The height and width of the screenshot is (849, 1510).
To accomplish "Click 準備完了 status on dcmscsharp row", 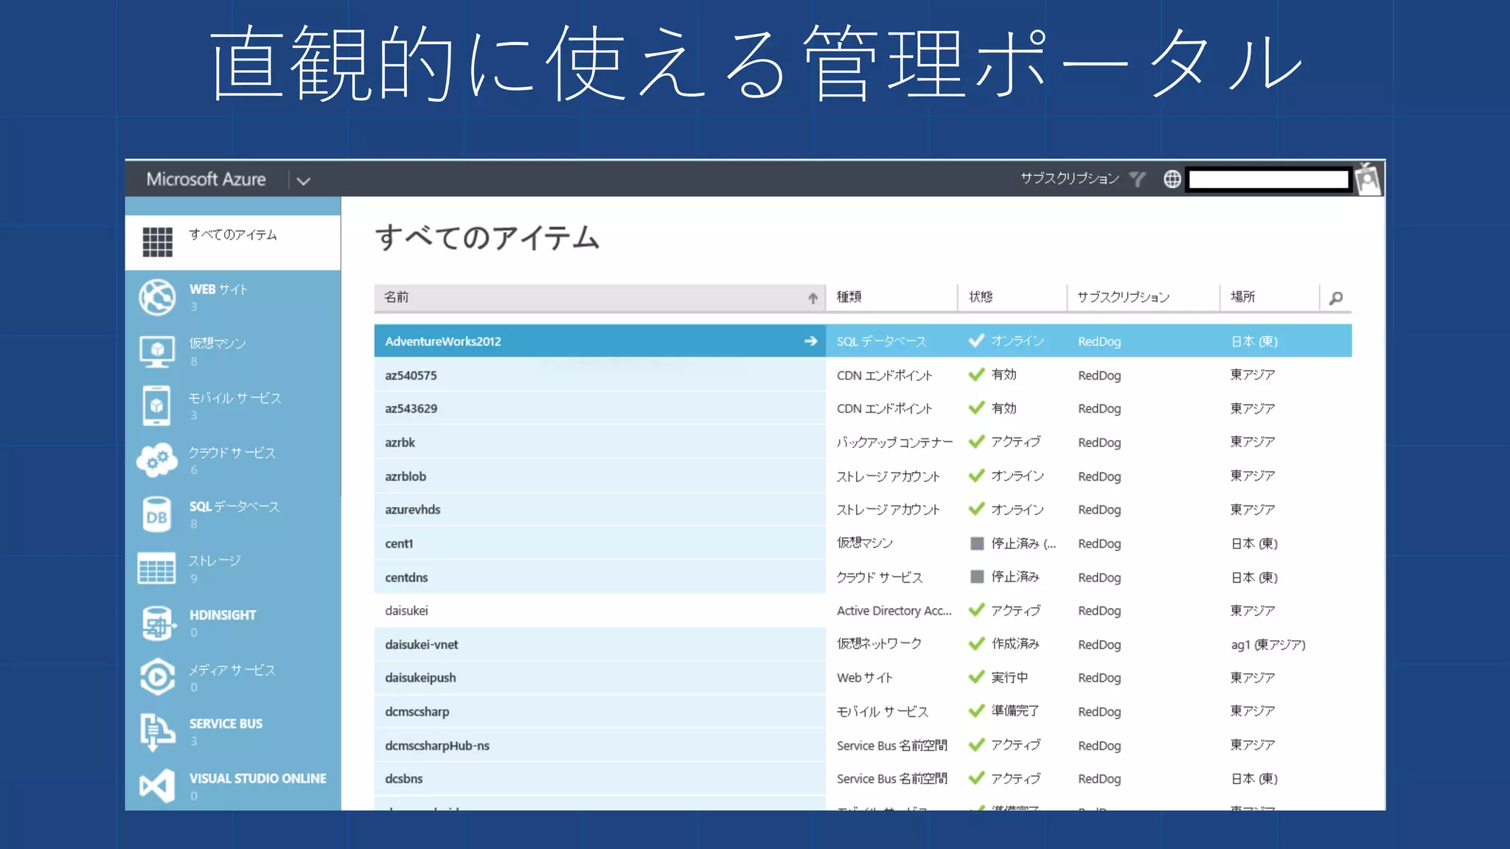I will [x=1015, y=710].
